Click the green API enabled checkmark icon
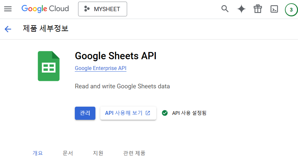Image resolution: width=298 pixels, height=159 pixels. pos(165,113)
